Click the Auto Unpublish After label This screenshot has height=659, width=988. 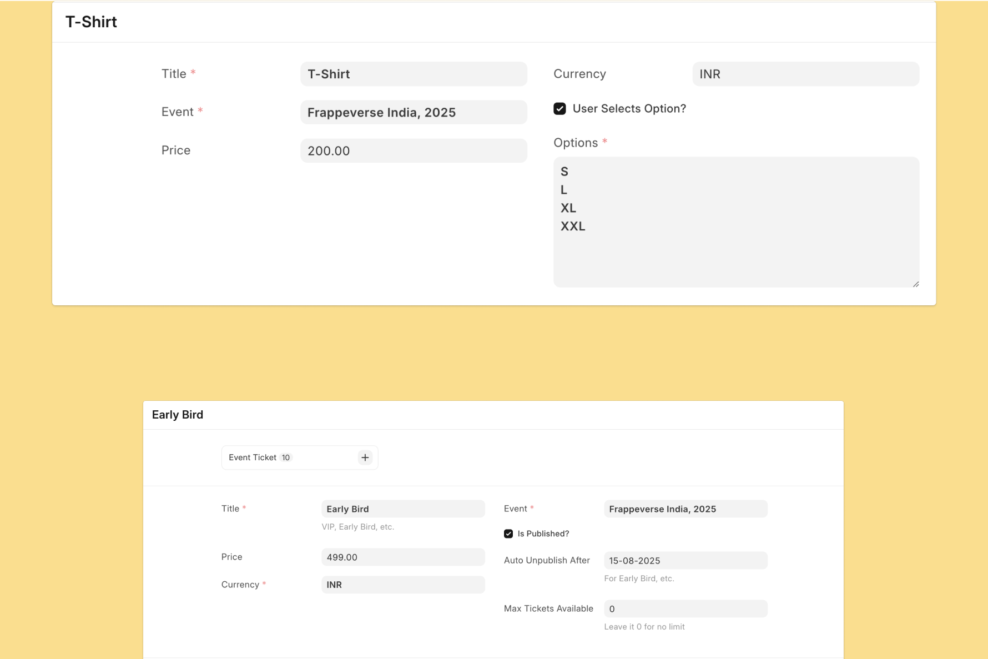[547, 560]
